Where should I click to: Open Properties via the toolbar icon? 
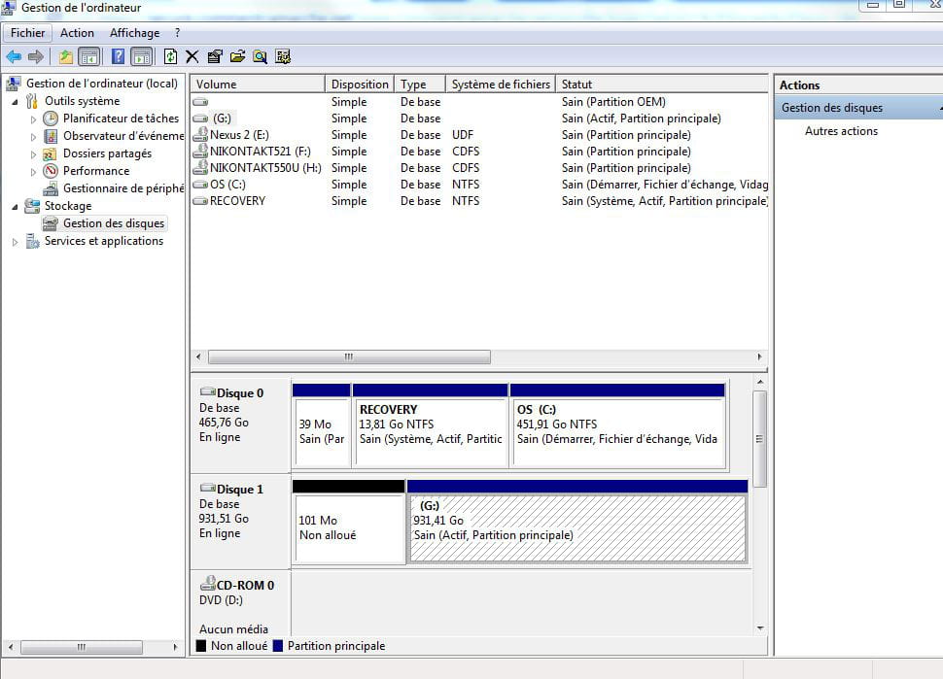(215, 56)
